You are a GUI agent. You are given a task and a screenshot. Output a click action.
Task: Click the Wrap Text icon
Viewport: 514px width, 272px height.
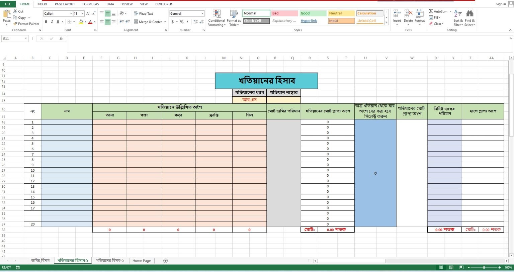point(135,13)
